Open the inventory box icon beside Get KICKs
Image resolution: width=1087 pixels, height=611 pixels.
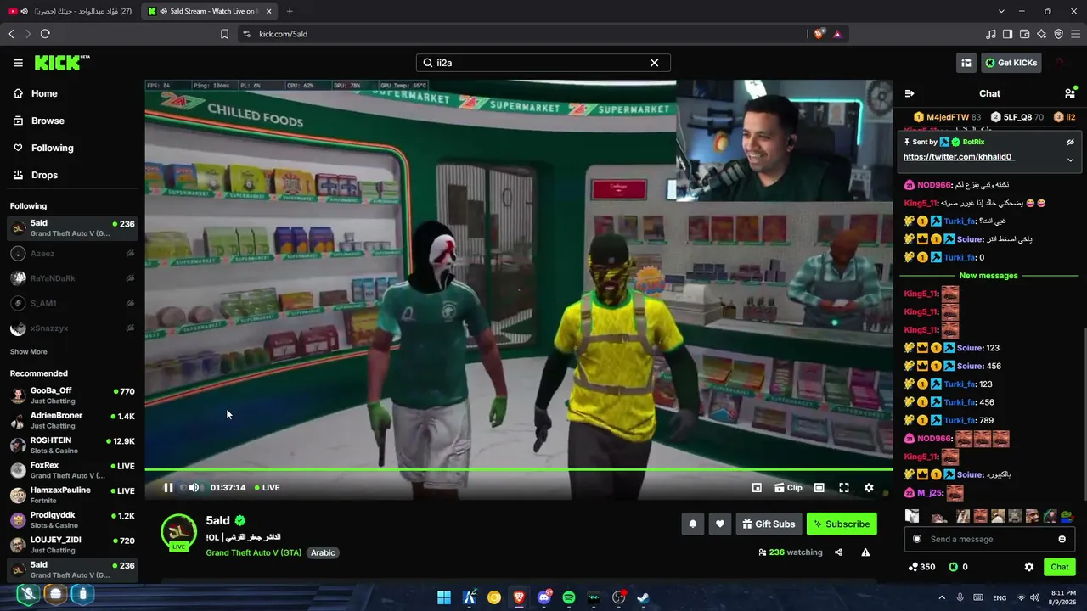[966, 63]
